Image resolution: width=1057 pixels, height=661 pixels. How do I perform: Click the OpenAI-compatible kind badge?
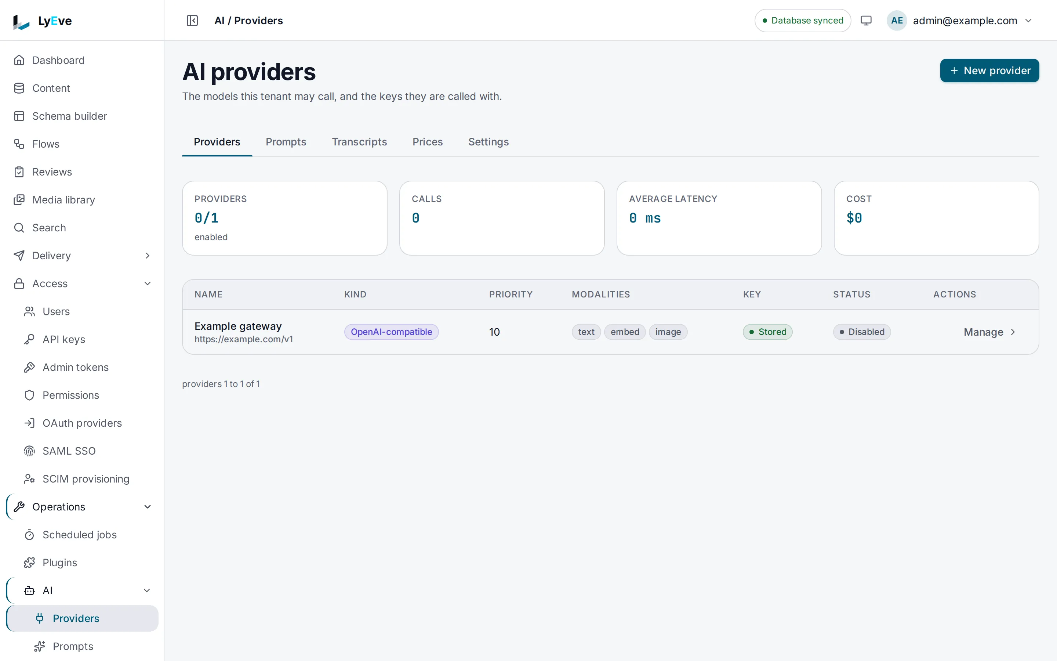point(391,332)
